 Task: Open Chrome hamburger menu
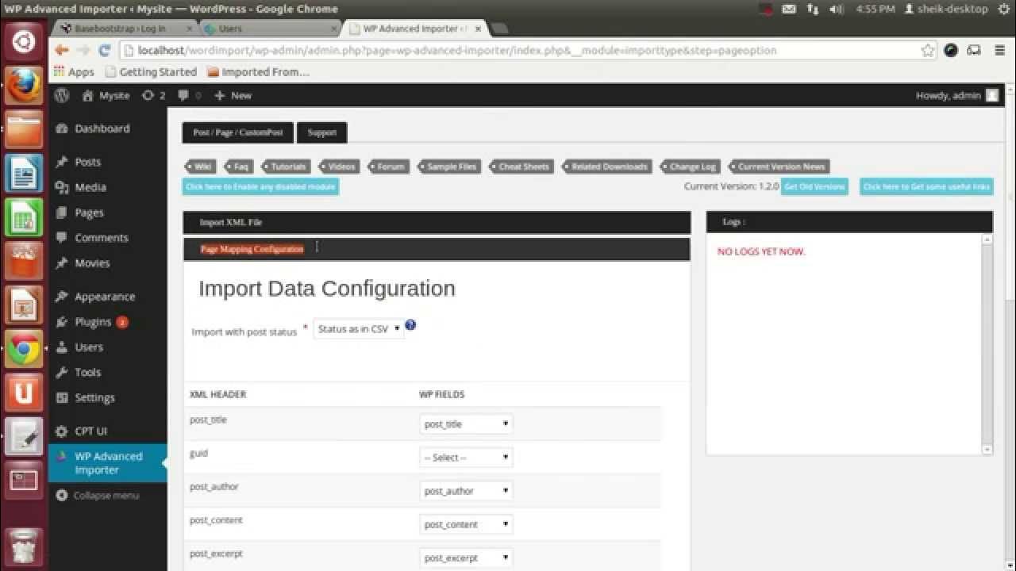click(x=999, y=50)
